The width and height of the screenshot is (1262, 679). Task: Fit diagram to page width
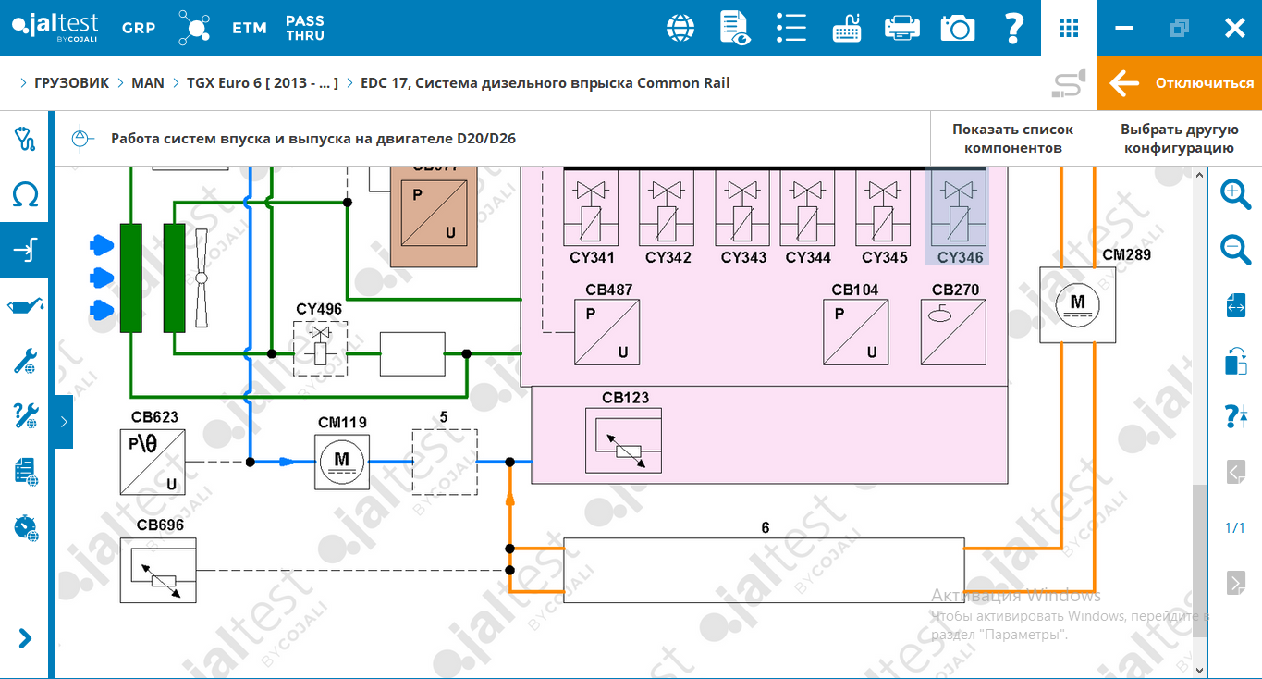[x=1235, y=305]
